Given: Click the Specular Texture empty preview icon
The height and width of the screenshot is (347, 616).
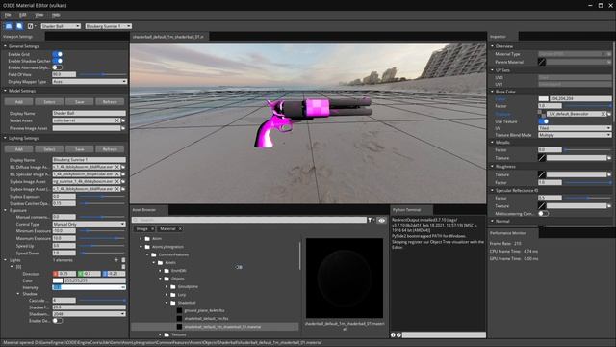Looking at the screenshot, I should click(x=542, y=205).
